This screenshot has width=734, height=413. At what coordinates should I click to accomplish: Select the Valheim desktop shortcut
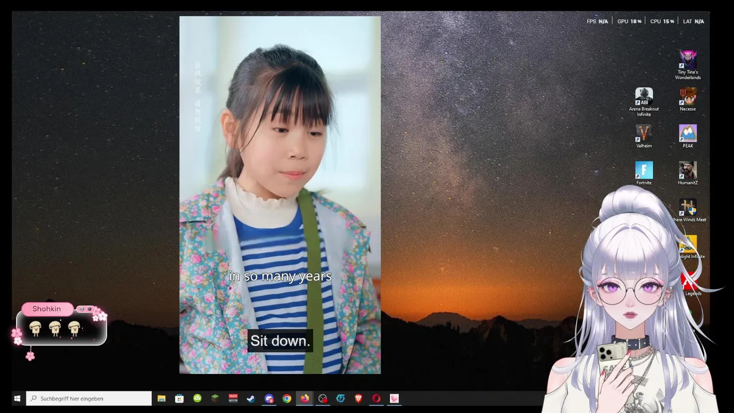[x=644, y=137]
